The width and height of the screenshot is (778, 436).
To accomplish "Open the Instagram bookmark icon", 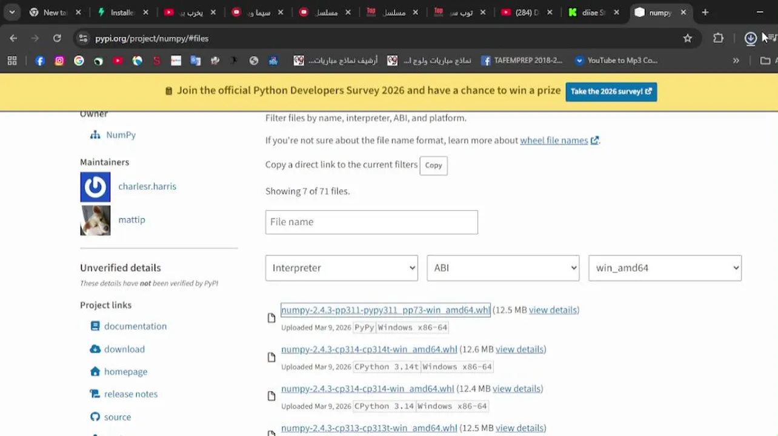I will [x=59, y=61].
